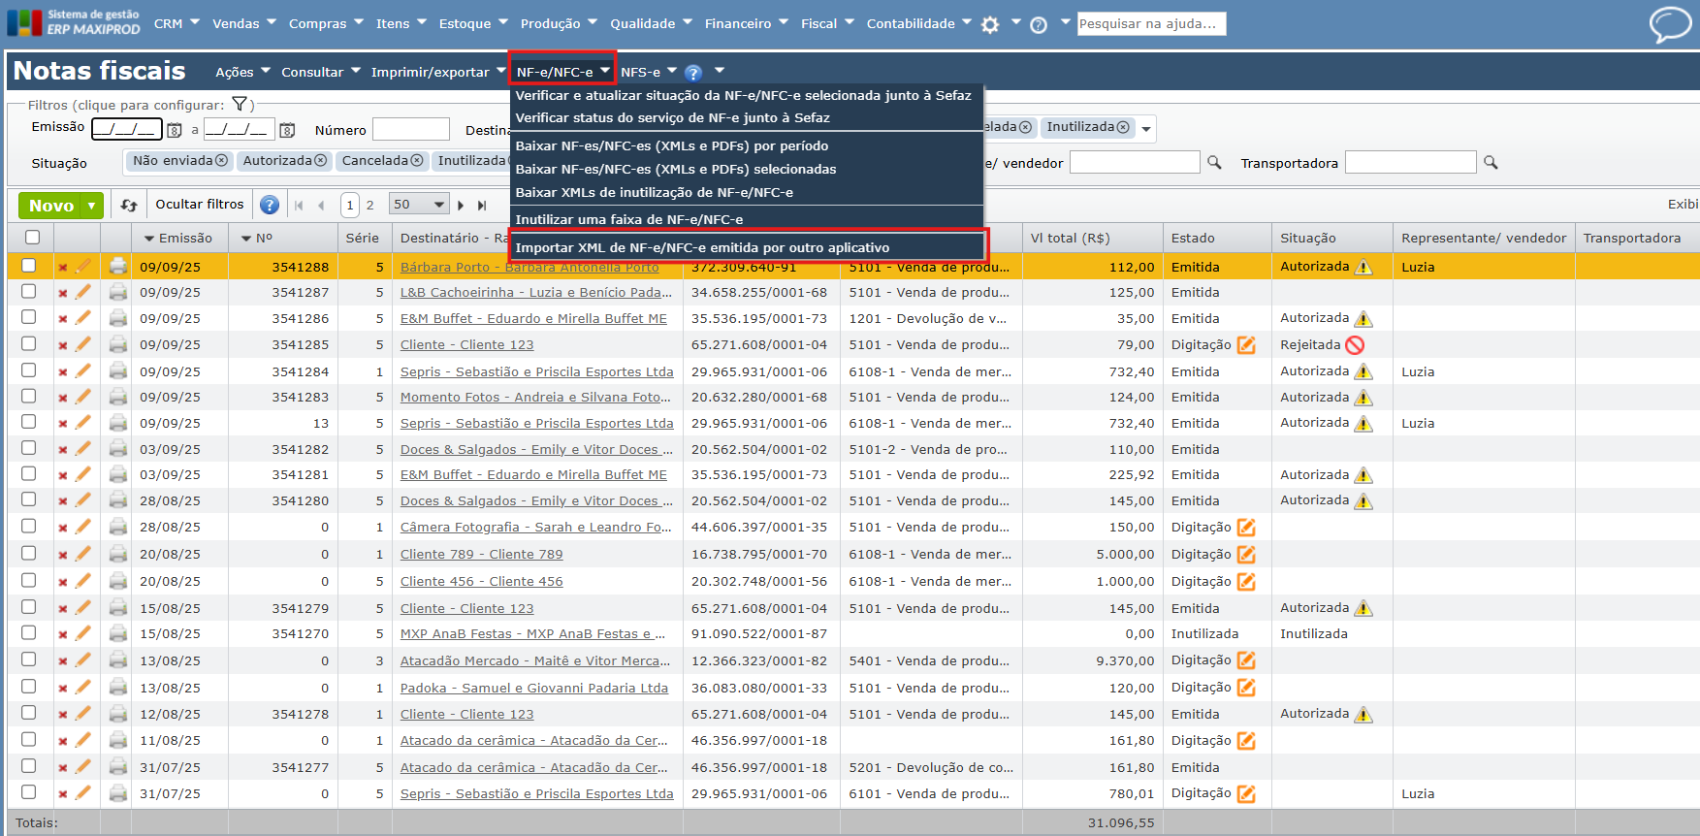Viewport: 1700px width, 836px height.
Task: Go to the last page of results
Action: [482, 206]
